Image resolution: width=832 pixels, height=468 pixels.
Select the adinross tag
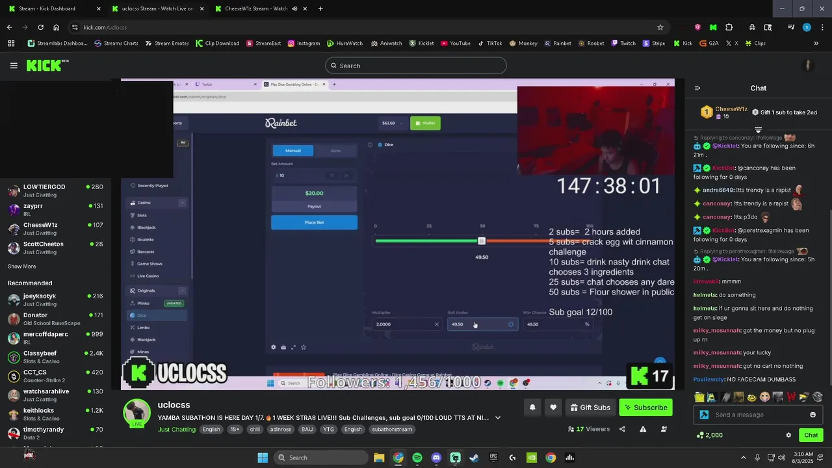280,430
